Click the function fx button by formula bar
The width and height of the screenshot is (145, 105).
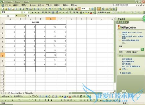(x=26, y=16)
